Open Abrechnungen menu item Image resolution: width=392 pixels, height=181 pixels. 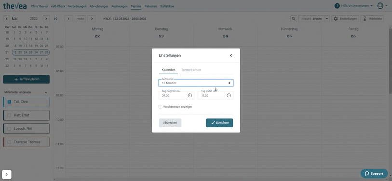coord(99,6)
